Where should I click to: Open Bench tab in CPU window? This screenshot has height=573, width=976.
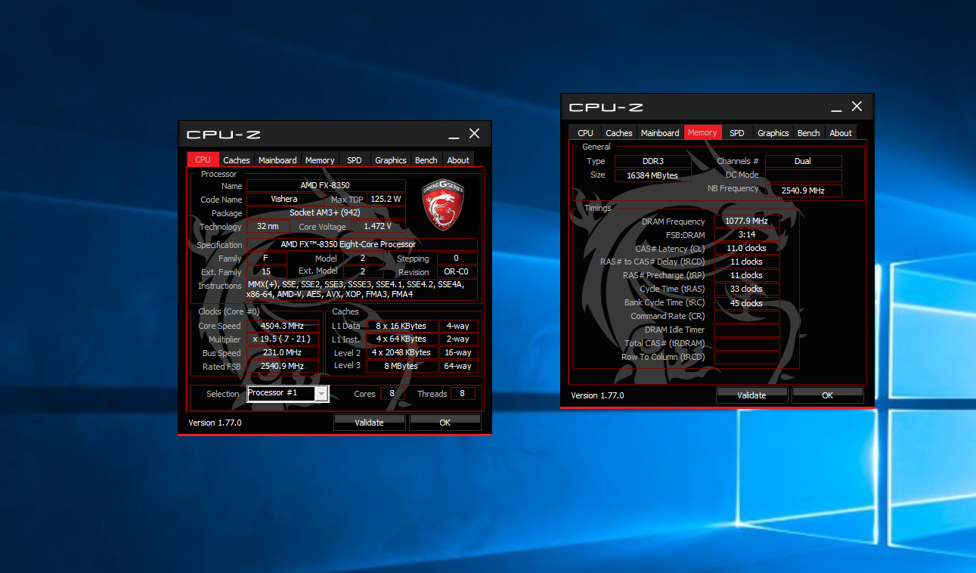click(426, 160)
